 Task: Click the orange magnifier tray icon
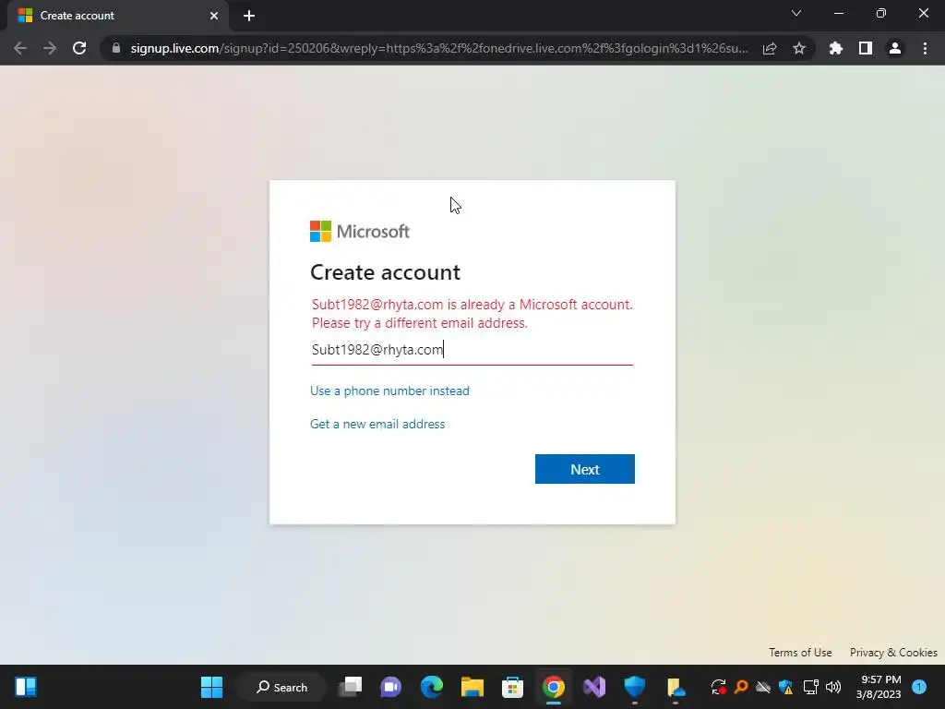tap(741, 687)
